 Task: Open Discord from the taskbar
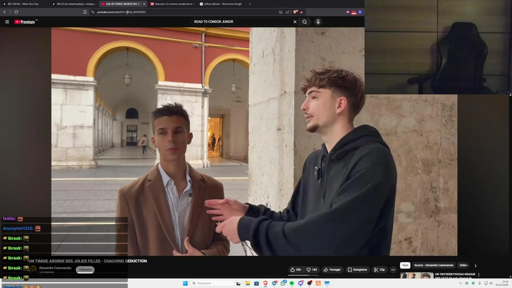click(300, 283)
